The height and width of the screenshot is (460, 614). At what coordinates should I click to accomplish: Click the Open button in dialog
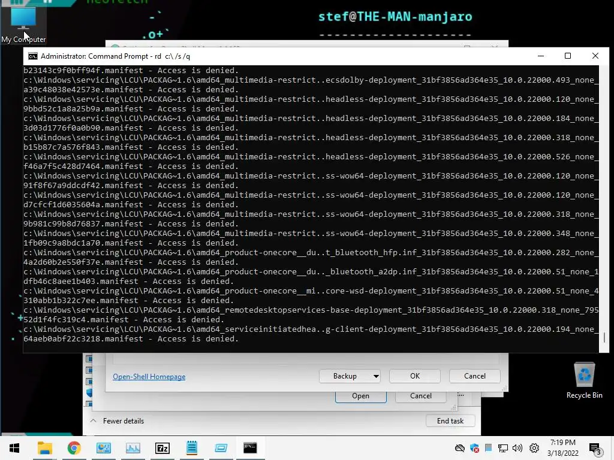360,396
